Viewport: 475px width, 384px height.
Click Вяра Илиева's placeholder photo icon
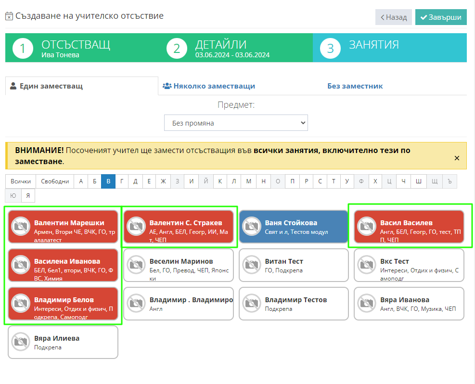click(20, 342)
